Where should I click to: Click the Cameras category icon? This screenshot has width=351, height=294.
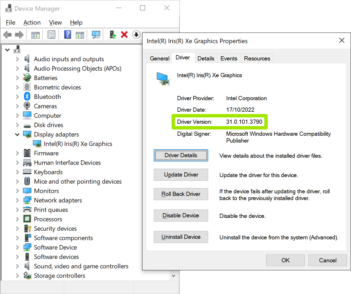tap(27, 106)
